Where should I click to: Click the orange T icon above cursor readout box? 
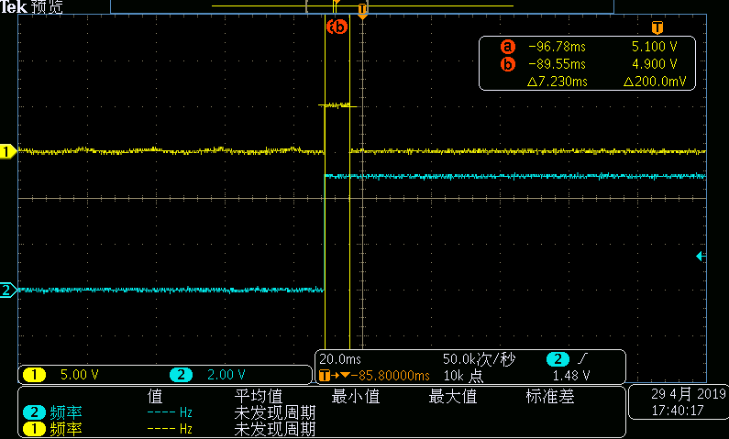[657, 27]
